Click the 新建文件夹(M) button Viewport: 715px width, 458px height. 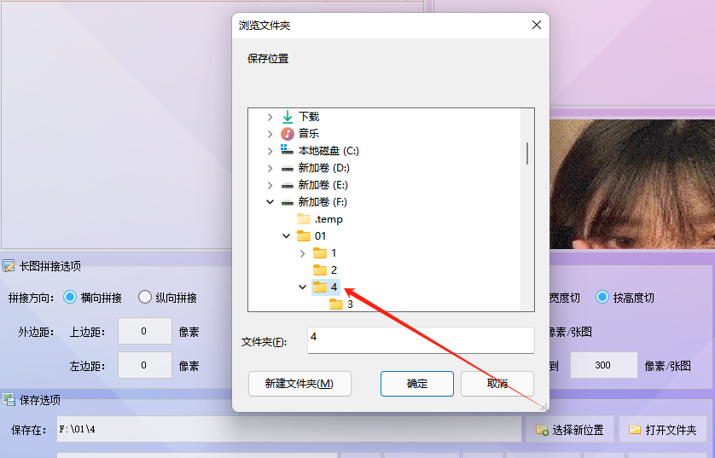(299, 384)
